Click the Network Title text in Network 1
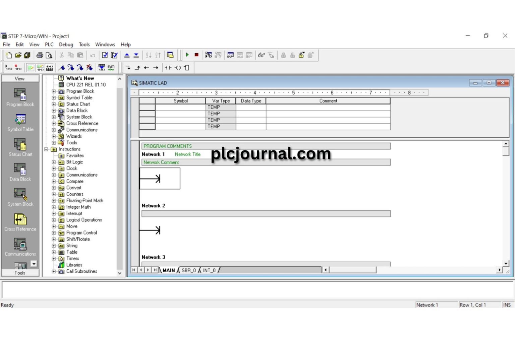515x339 pixels. tap(187, 154)
